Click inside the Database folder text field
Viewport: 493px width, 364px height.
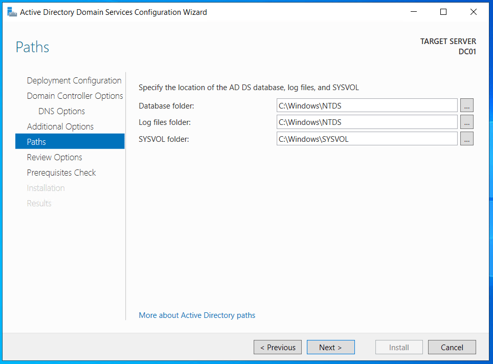[367, 105]
